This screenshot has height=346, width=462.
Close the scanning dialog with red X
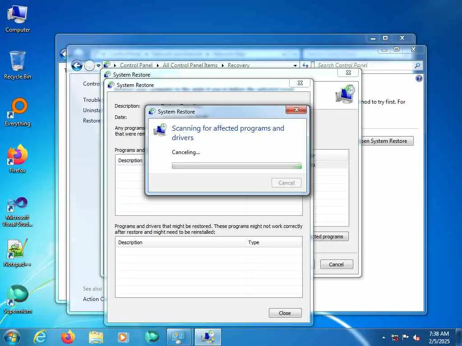pyautogui.click(x=296, y=110)
